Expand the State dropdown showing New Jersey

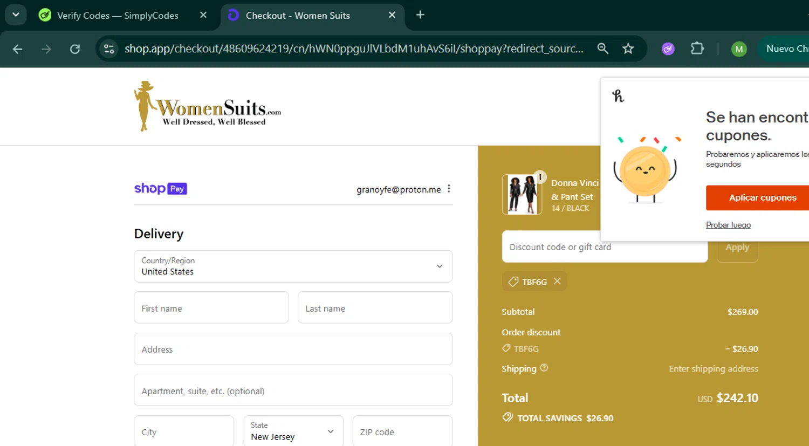pos(293,431)
